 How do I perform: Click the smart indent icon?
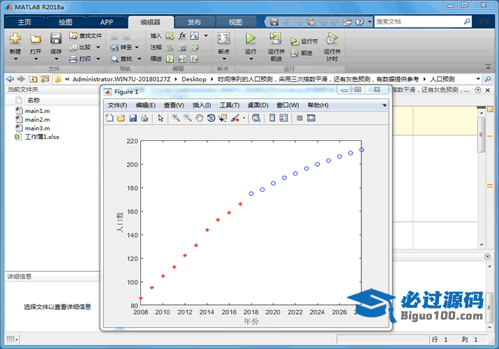pyautogui.click(x=170, y=59)
